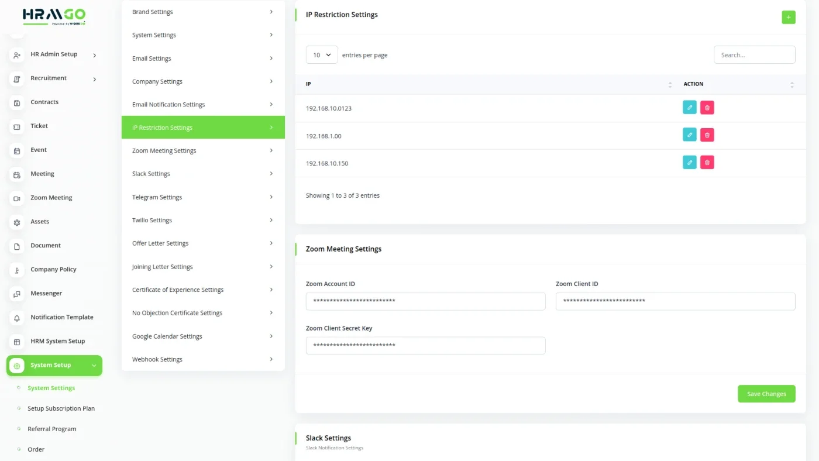Screen dimensions: 819x461
Task: Click the Email Settings chevron arrow
Action: pos(271,58)
